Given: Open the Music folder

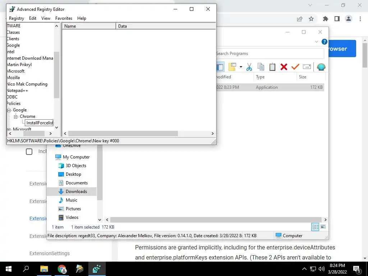Looking at the screenshot, I should 68,200.
